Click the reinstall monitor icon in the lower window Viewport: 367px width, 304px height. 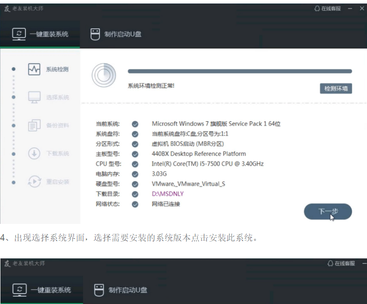click(19, 290)
